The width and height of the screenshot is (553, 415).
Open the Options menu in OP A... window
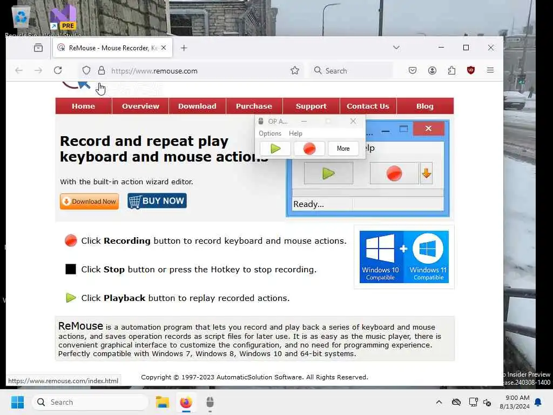[x=270, y=133]
